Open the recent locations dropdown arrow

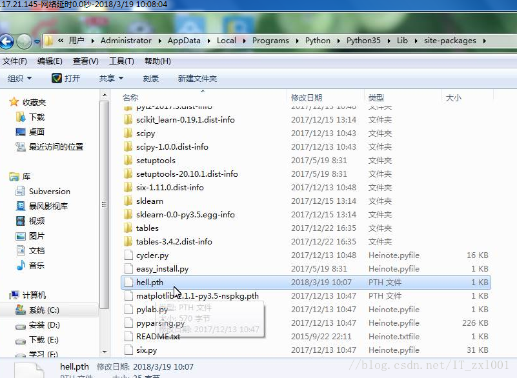click(x=37, y=42)
